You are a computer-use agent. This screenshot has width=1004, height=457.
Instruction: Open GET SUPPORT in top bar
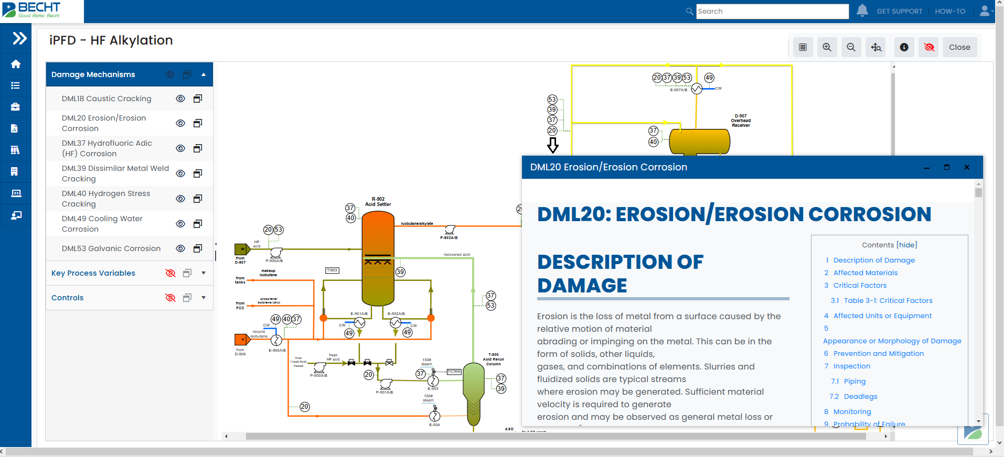pos(899,11)
